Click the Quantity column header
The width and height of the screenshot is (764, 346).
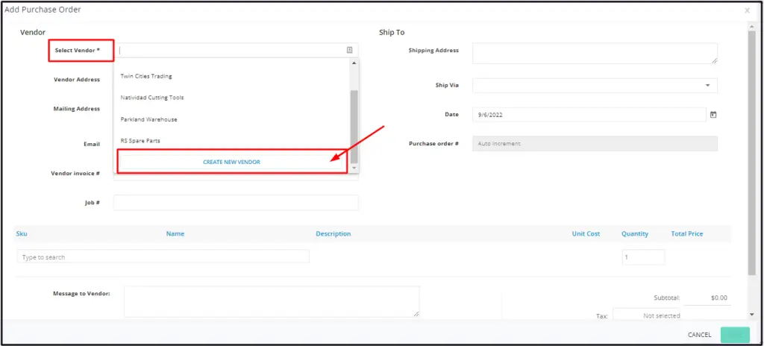click(x=635, y=234)
